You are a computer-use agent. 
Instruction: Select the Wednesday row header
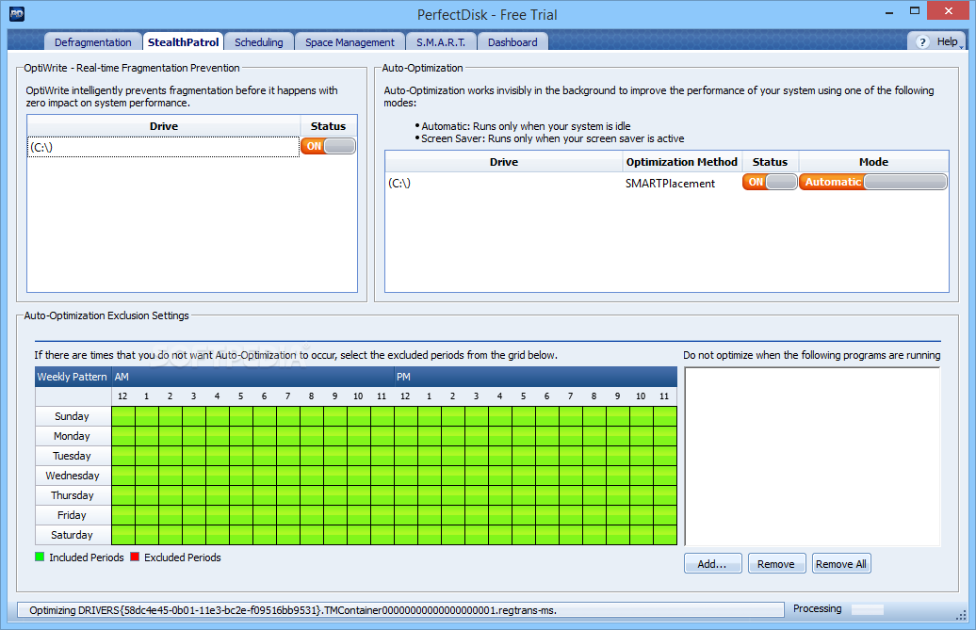click(x=73, y=476)
